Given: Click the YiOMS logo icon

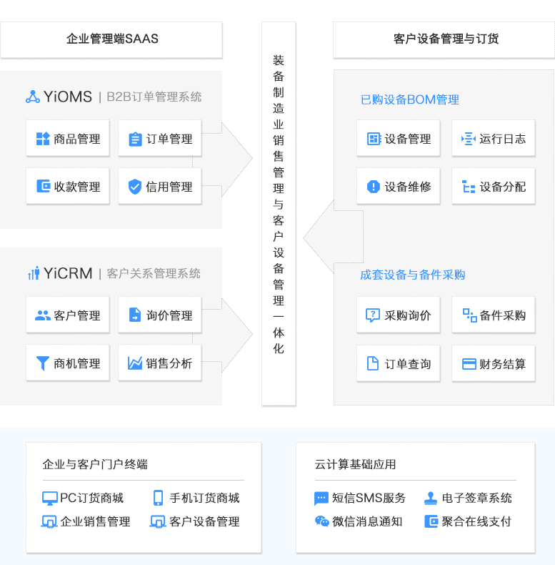Looking at the screenshot, I should (33, 97).
